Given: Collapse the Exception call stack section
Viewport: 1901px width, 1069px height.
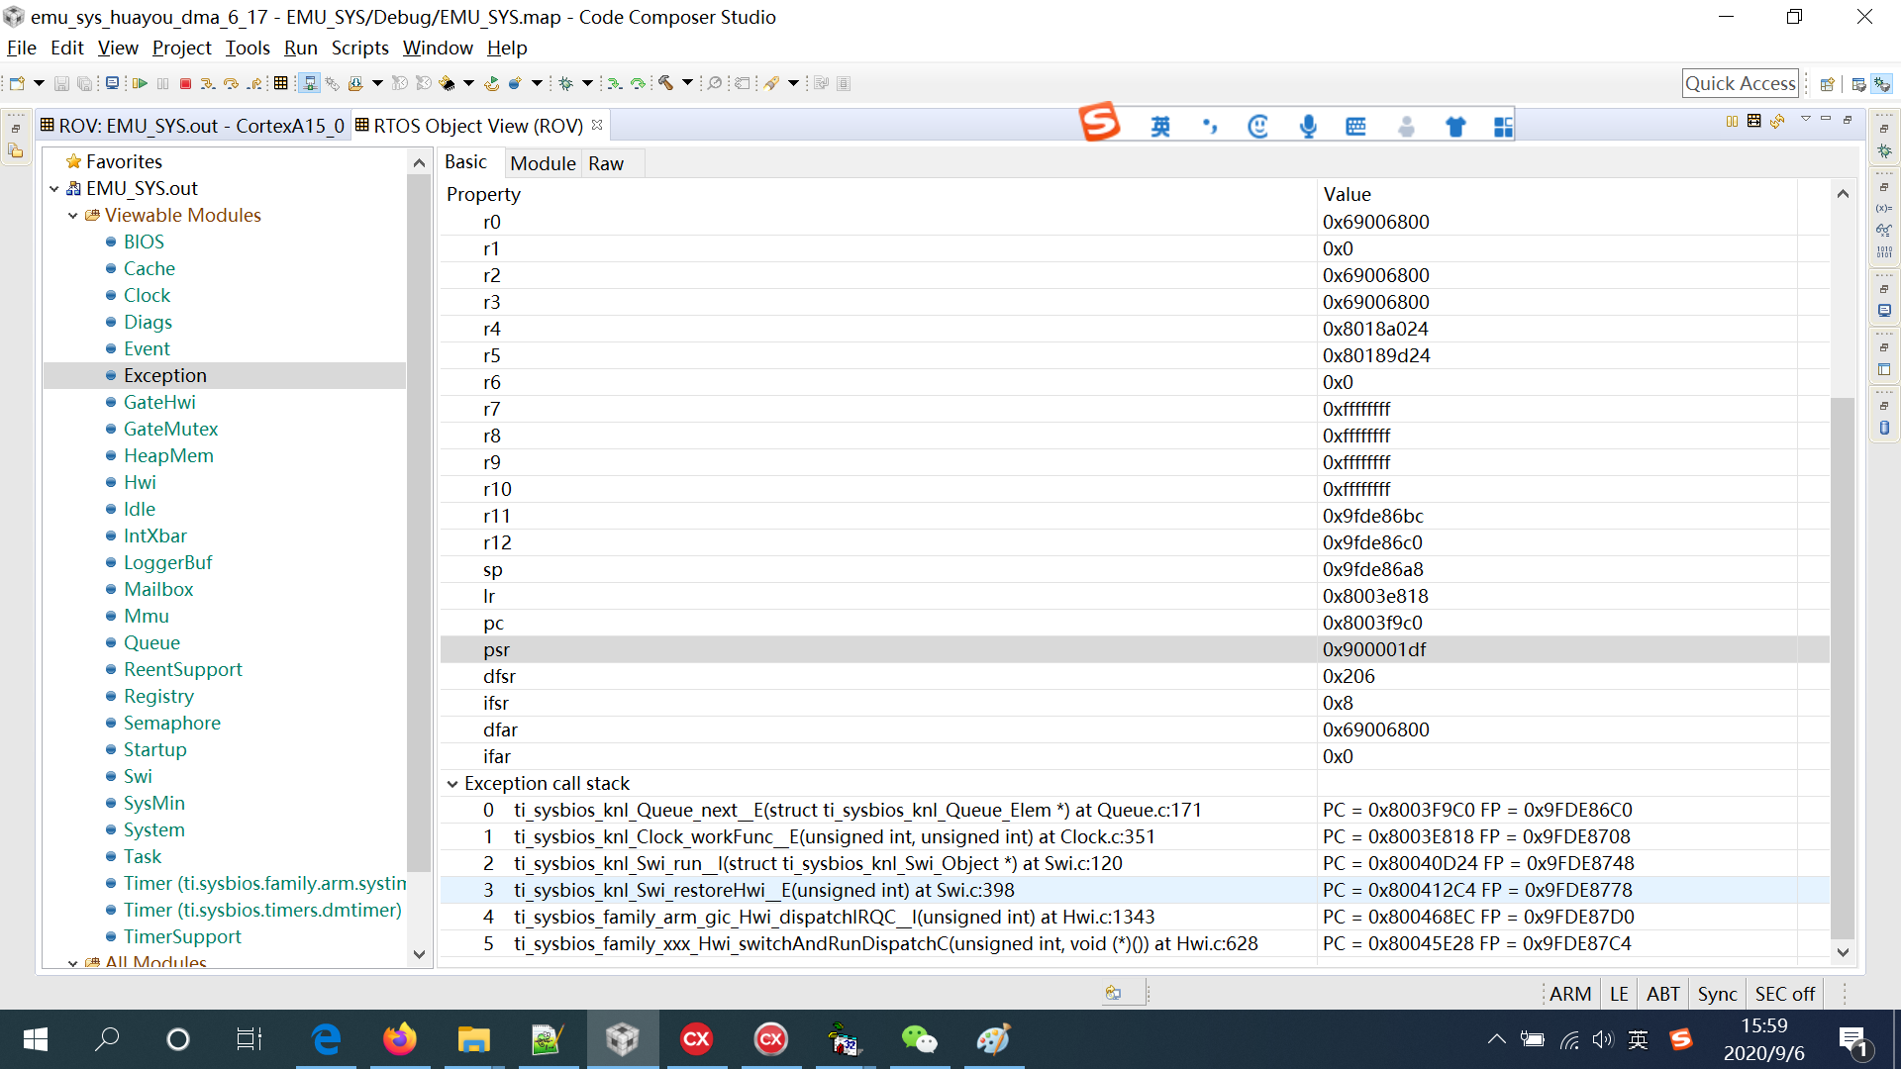Looking at the screenshot, I should [452, 784].
